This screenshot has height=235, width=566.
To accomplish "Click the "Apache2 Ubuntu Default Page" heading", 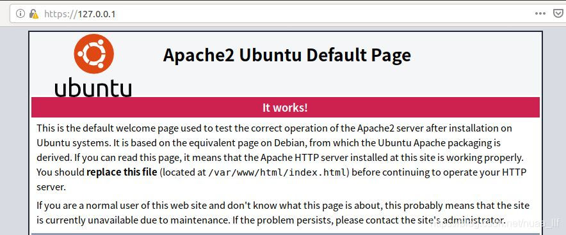I will tap(287, 56).
